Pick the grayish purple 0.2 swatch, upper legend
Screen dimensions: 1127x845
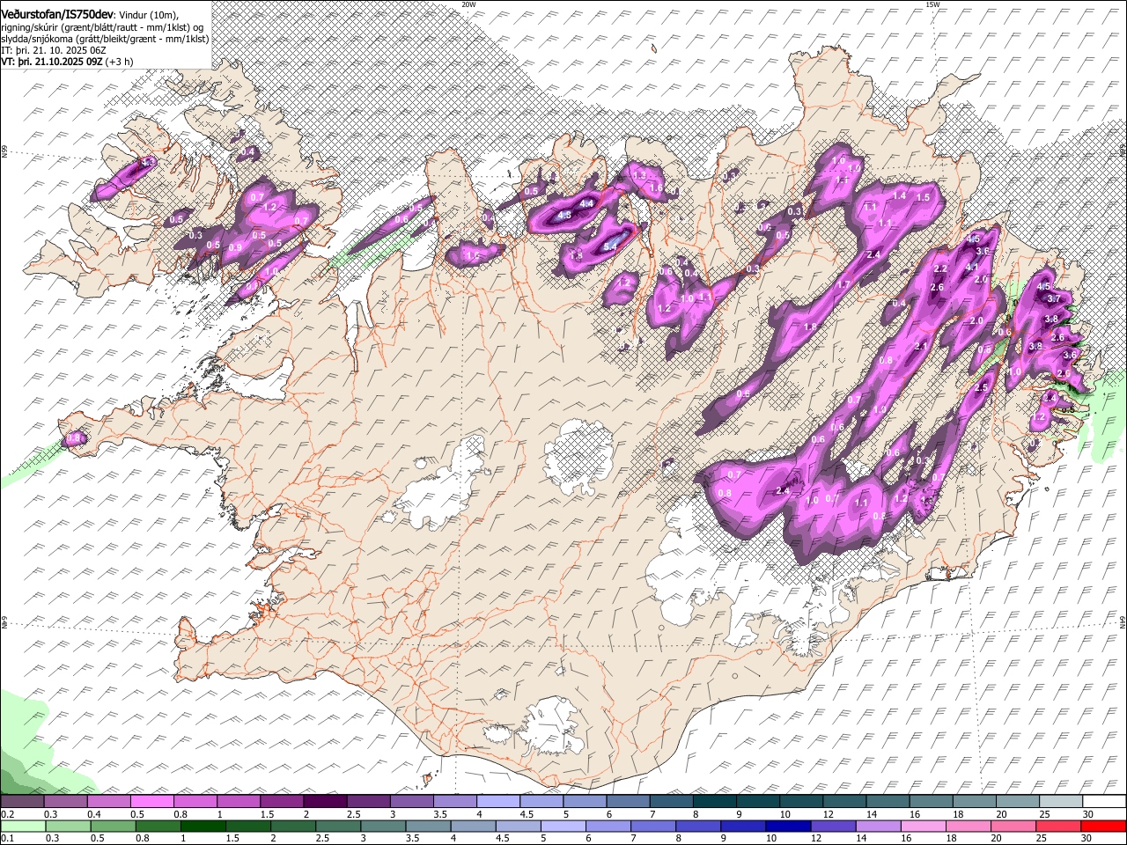22,802
